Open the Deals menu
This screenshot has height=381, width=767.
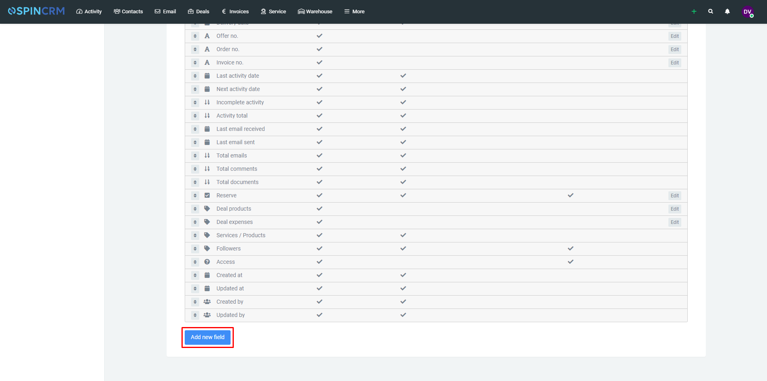tap(198, 12)
